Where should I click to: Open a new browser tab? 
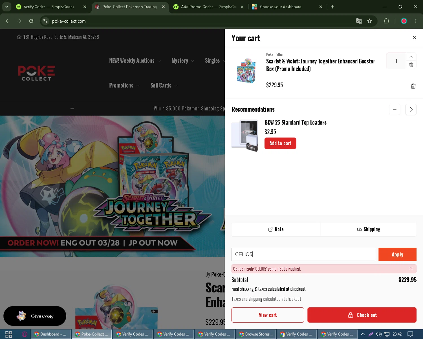tap(332, 7)
